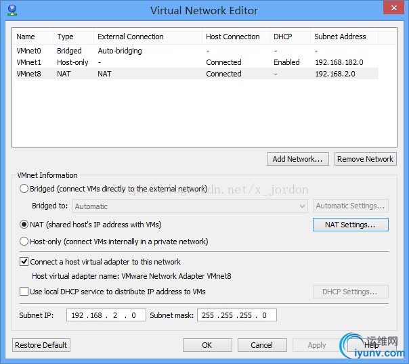This screenshot has width=409, height=364.
Task: Click the Automatic Settings button
Action: pos(351,206)
